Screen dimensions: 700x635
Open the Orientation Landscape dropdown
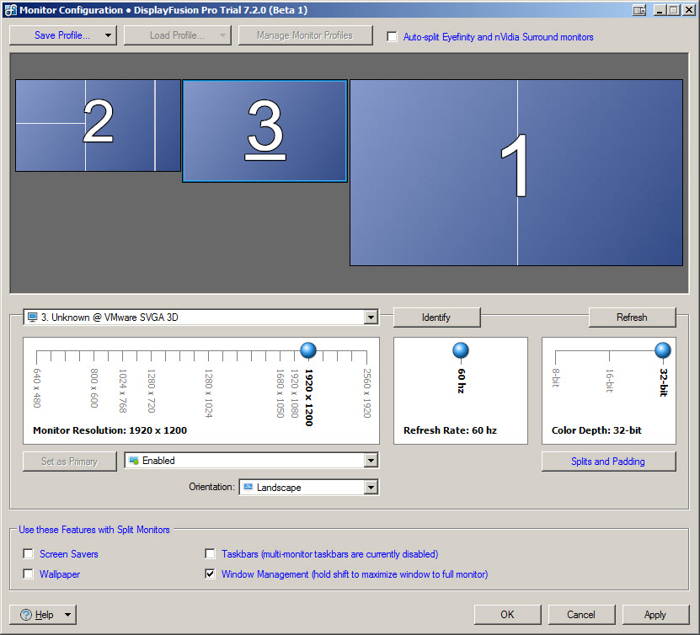click(371, 488)
